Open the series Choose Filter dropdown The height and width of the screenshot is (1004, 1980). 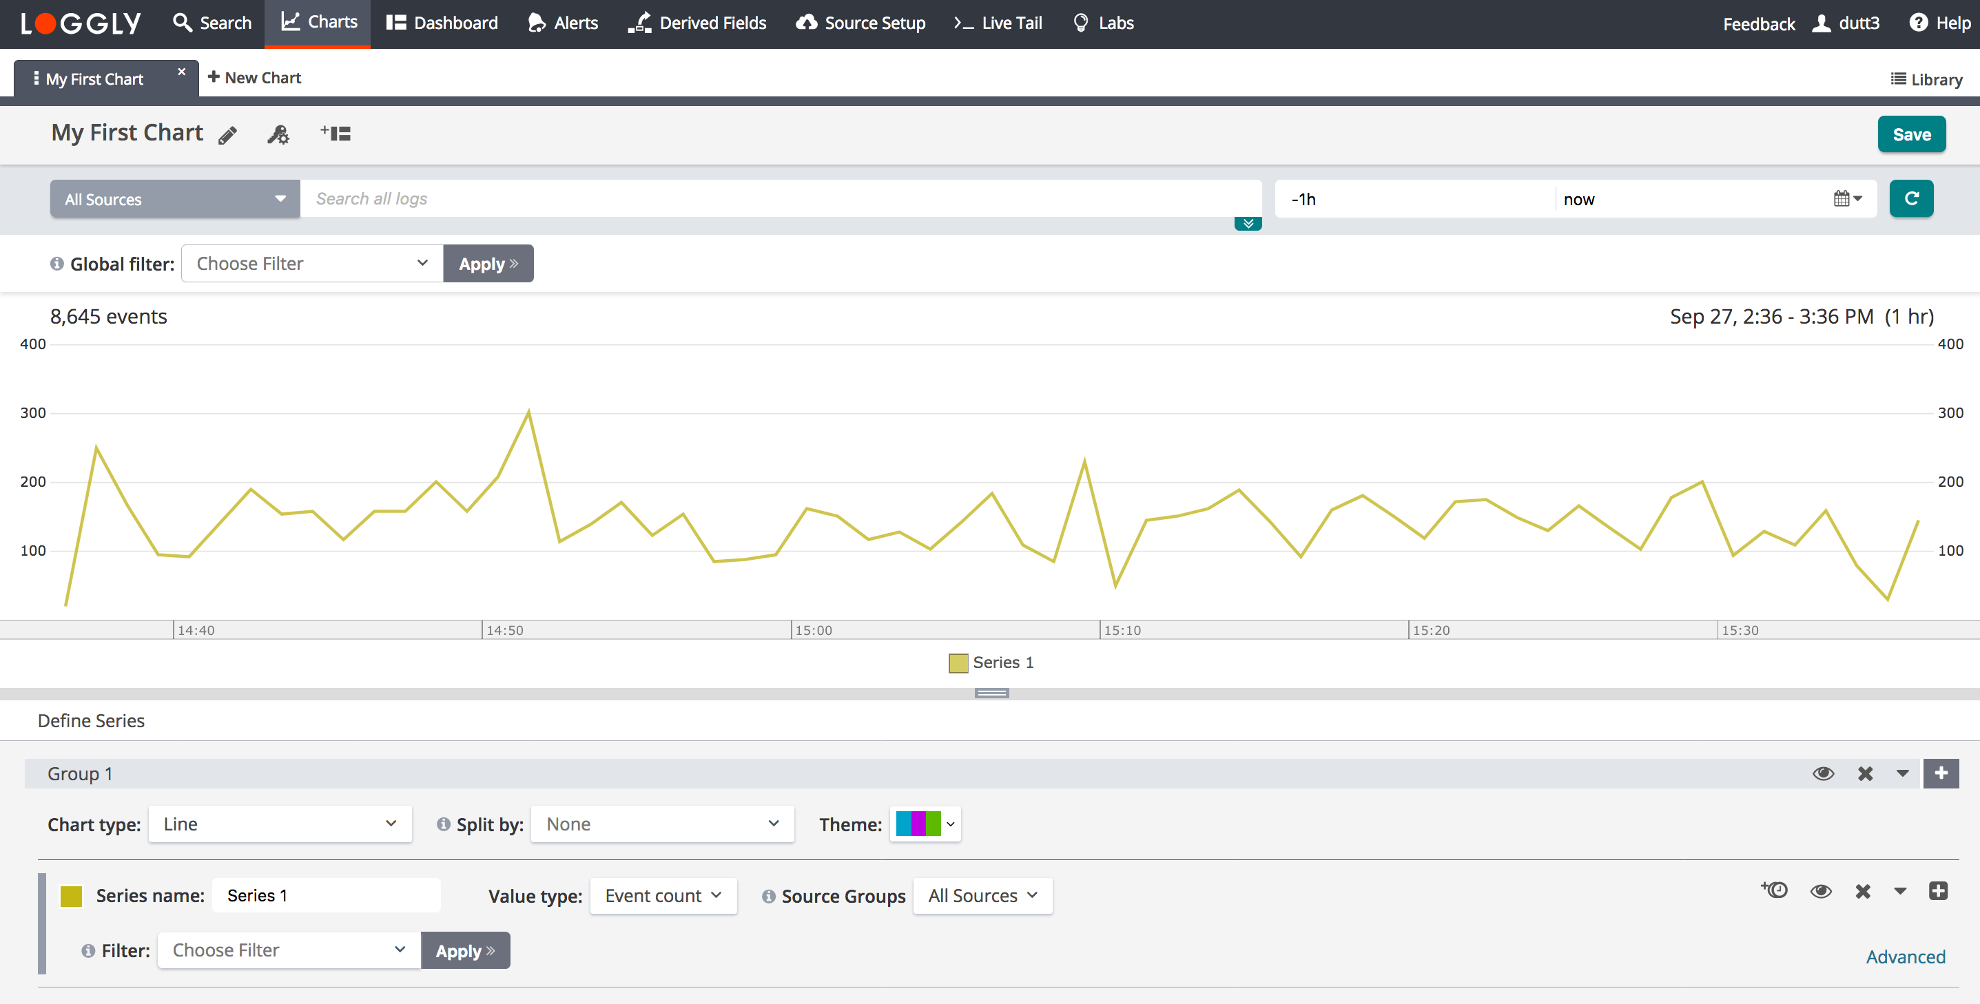pyautogui.click(x=289, y=950)
